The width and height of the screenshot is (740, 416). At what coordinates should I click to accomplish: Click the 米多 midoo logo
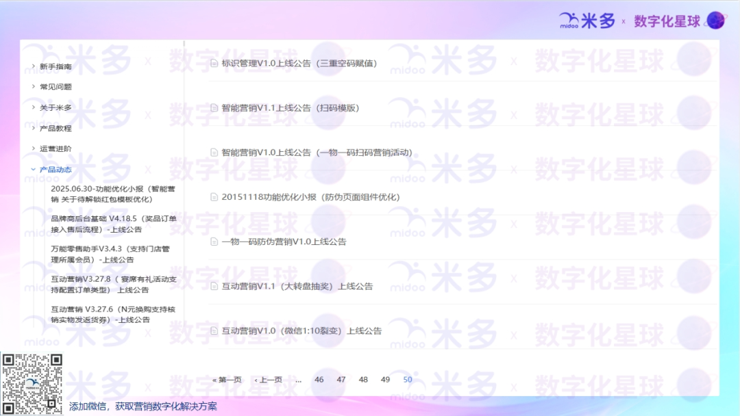588,21
